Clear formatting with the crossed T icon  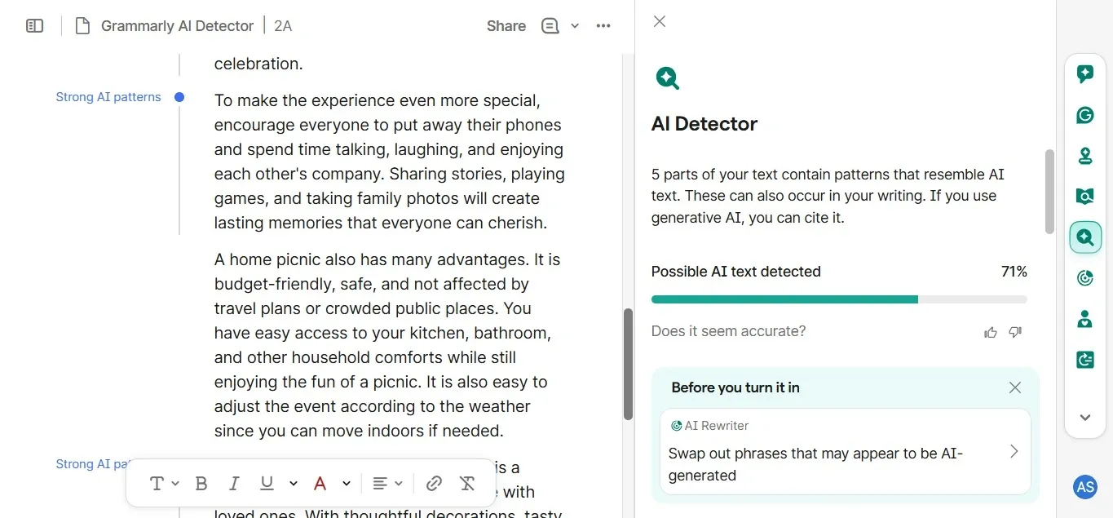(x=467, y=484)
